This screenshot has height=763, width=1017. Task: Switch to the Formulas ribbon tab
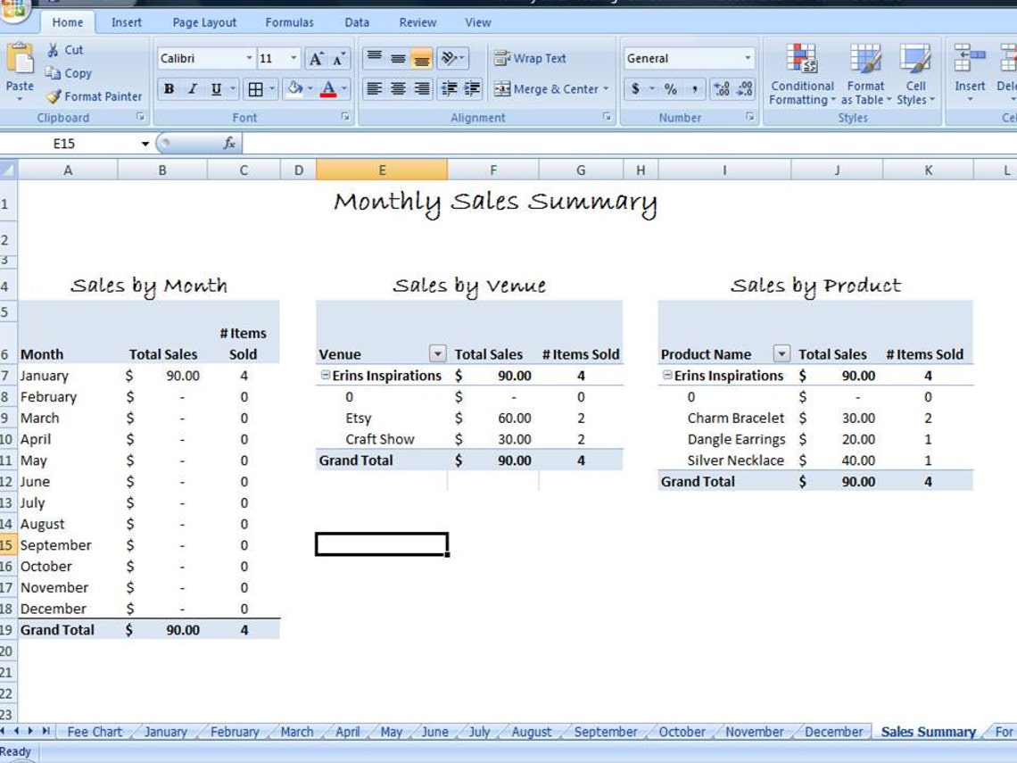288,22
